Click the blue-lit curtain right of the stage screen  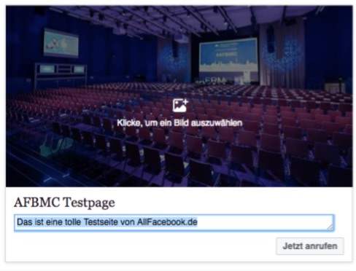point(282,55)
